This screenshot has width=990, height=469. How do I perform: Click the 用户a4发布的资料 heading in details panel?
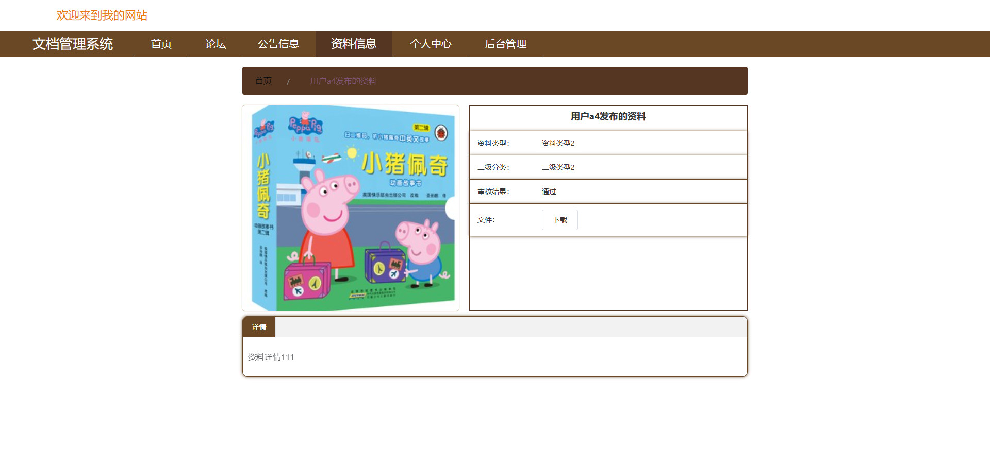point(608,116)
